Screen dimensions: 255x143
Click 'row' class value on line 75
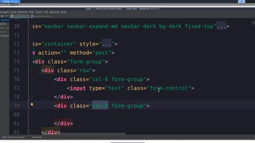84,71
